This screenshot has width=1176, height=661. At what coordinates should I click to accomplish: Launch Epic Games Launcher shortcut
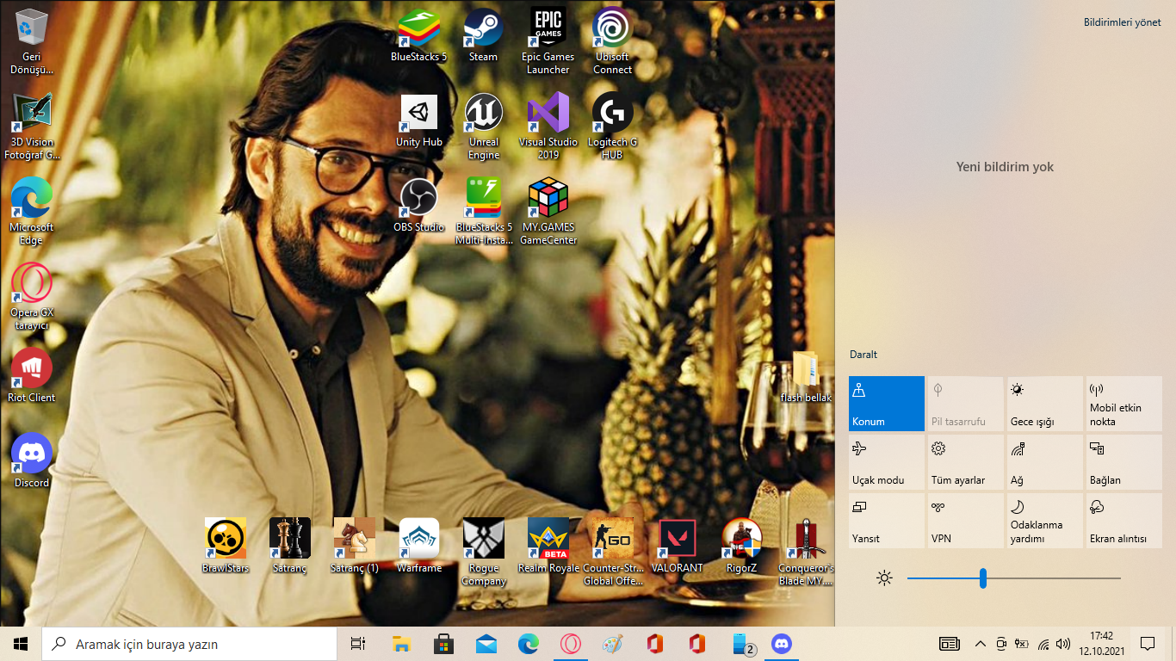(x=548, y=29)
